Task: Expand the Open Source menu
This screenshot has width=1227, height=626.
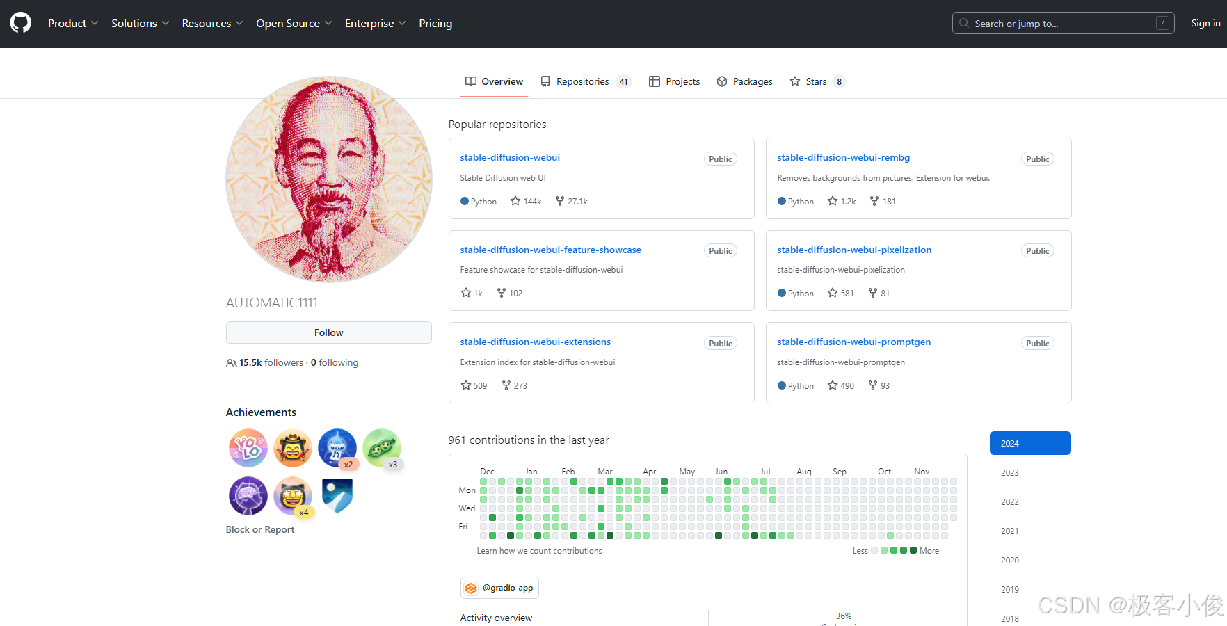Action: coord(294,23)
